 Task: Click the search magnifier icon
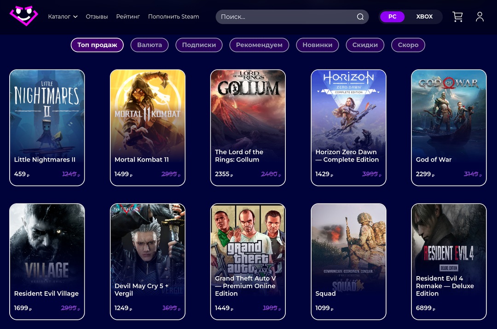click(360, 17)
